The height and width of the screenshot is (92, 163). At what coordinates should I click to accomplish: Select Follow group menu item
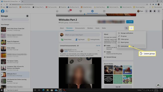tap(131, 39)
